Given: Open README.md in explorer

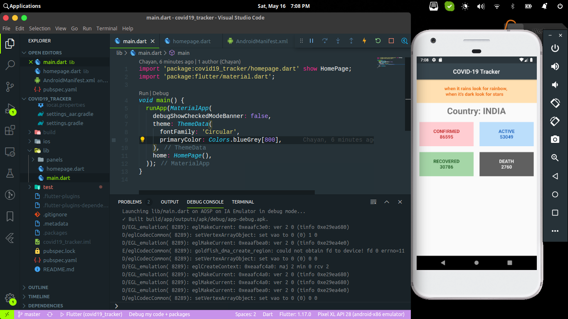Looking at the screenshot, I should 59,269.
